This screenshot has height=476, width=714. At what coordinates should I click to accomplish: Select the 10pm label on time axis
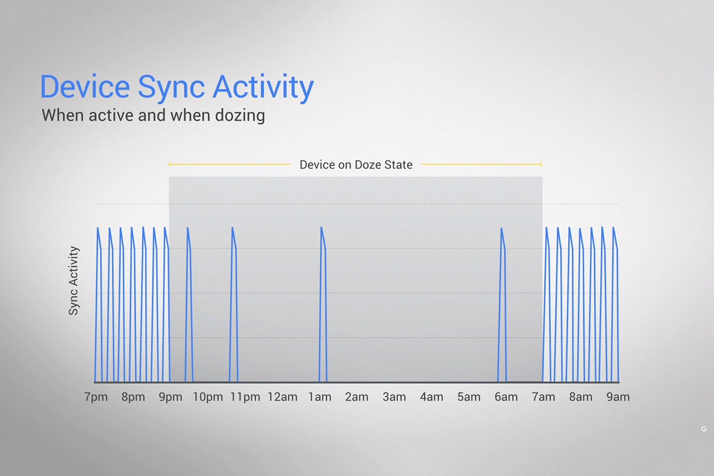click(208, 397)
